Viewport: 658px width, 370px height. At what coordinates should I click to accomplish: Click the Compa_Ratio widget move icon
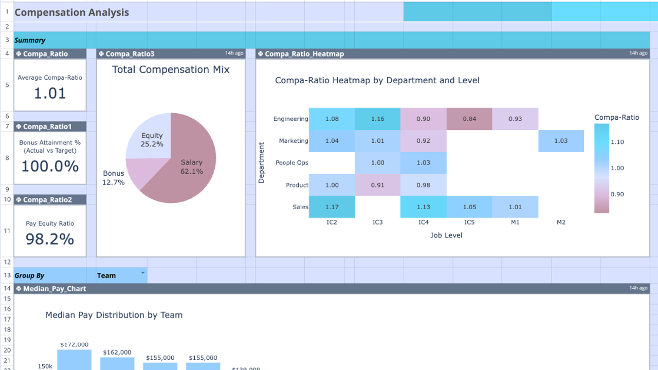click(x=19, y=54)
